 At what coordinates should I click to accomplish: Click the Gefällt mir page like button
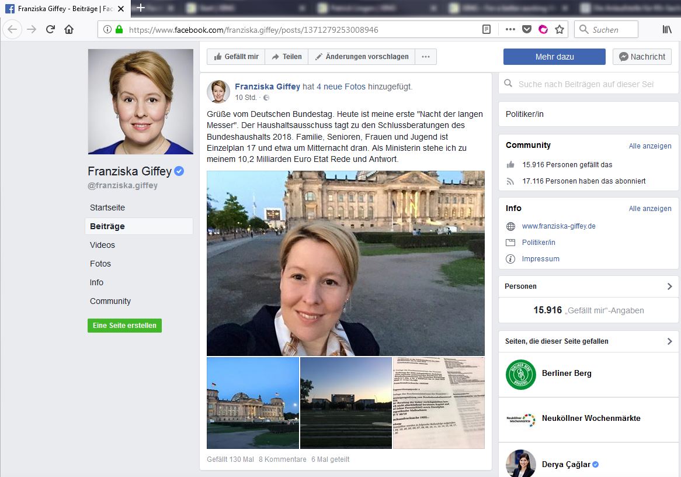(236, 57)
